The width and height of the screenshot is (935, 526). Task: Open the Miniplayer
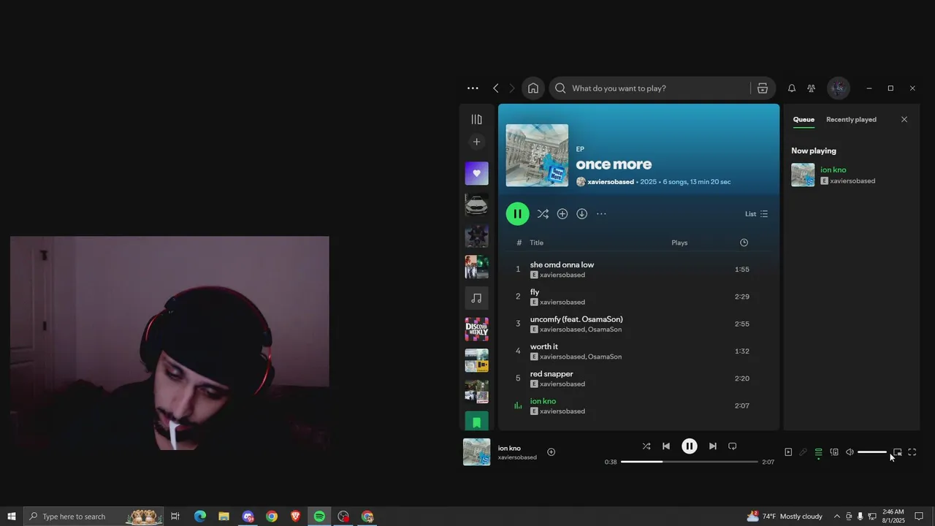(898, 452)
